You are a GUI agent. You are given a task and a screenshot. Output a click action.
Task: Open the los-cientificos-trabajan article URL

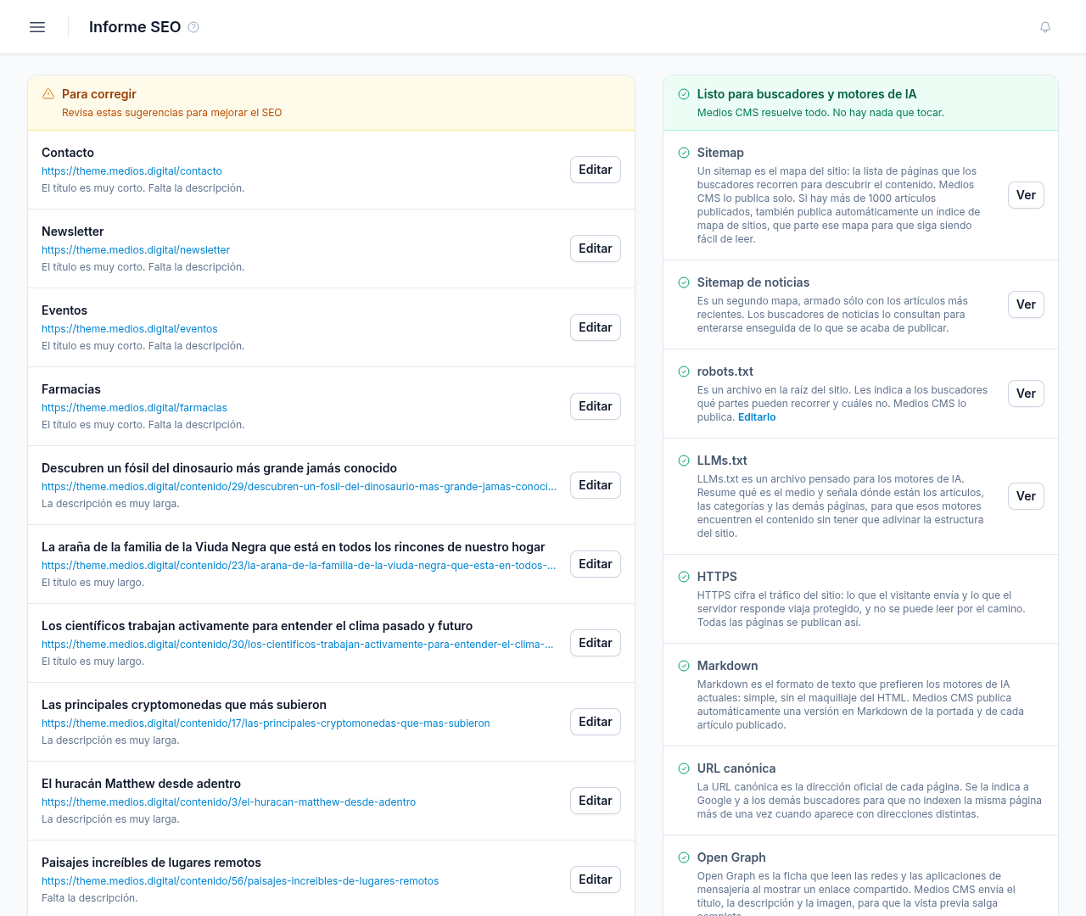(298, 645)
